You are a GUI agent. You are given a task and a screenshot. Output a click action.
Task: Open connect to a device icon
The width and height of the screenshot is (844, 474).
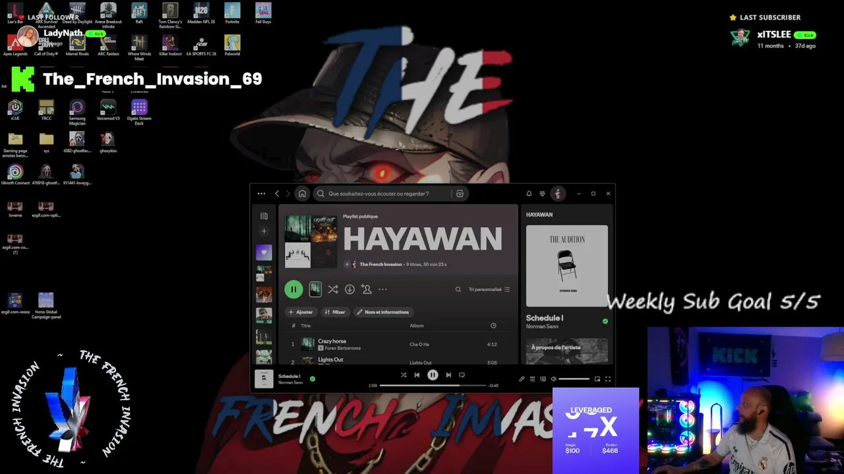click(543, 379)
